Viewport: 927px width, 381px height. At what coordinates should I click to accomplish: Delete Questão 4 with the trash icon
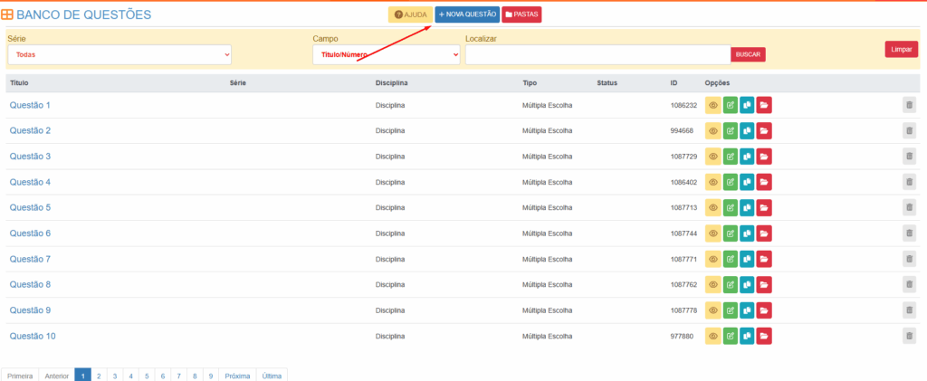(909, 182)
